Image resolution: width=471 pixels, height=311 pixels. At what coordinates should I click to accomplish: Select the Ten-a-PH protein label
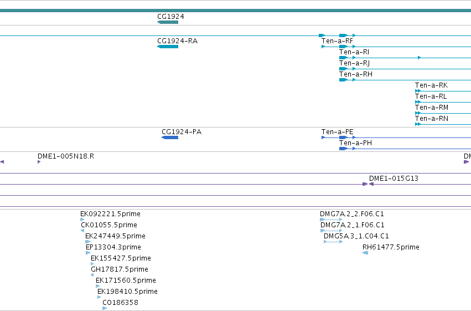click(355, 142)
